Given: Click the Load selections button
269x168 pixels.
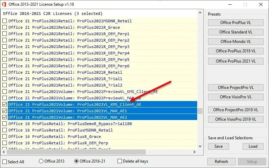Looking at the screenshot, I should pos(253,146).
